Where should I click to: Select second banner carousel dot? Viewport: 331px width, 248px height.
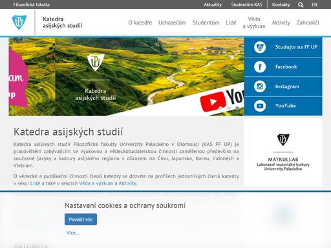229,108
